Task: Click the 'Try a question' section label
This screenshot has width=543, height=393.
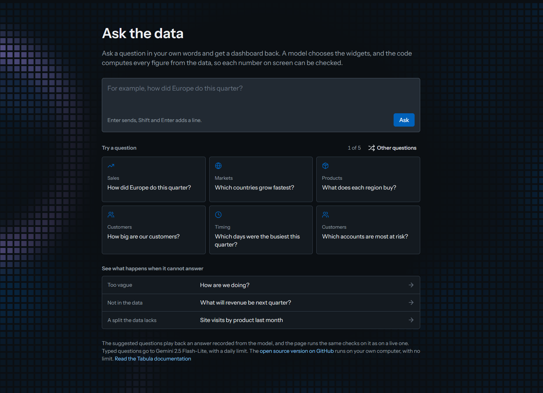Action: 119,148
